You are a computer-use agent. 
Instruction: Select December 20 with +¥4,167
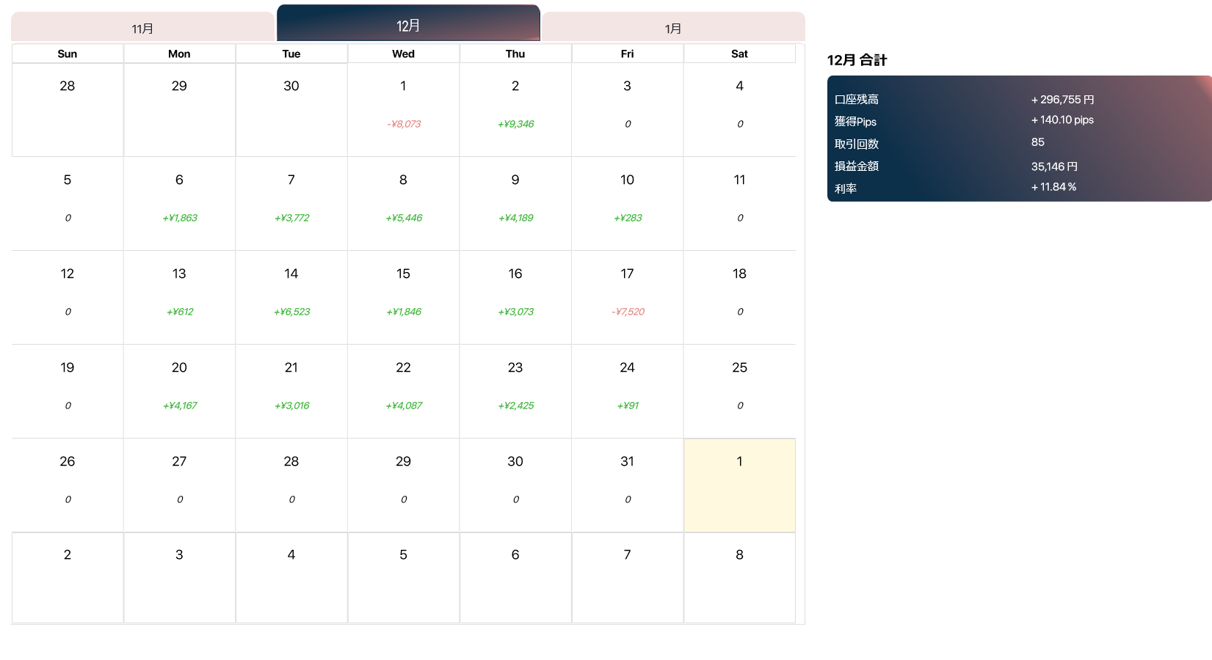pos(179,392)
